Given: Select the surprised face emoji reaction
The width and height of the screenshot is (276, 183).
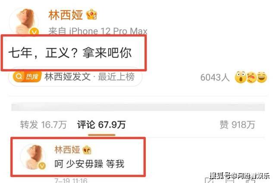Looking at the screenshot, I should coord(241,77).
